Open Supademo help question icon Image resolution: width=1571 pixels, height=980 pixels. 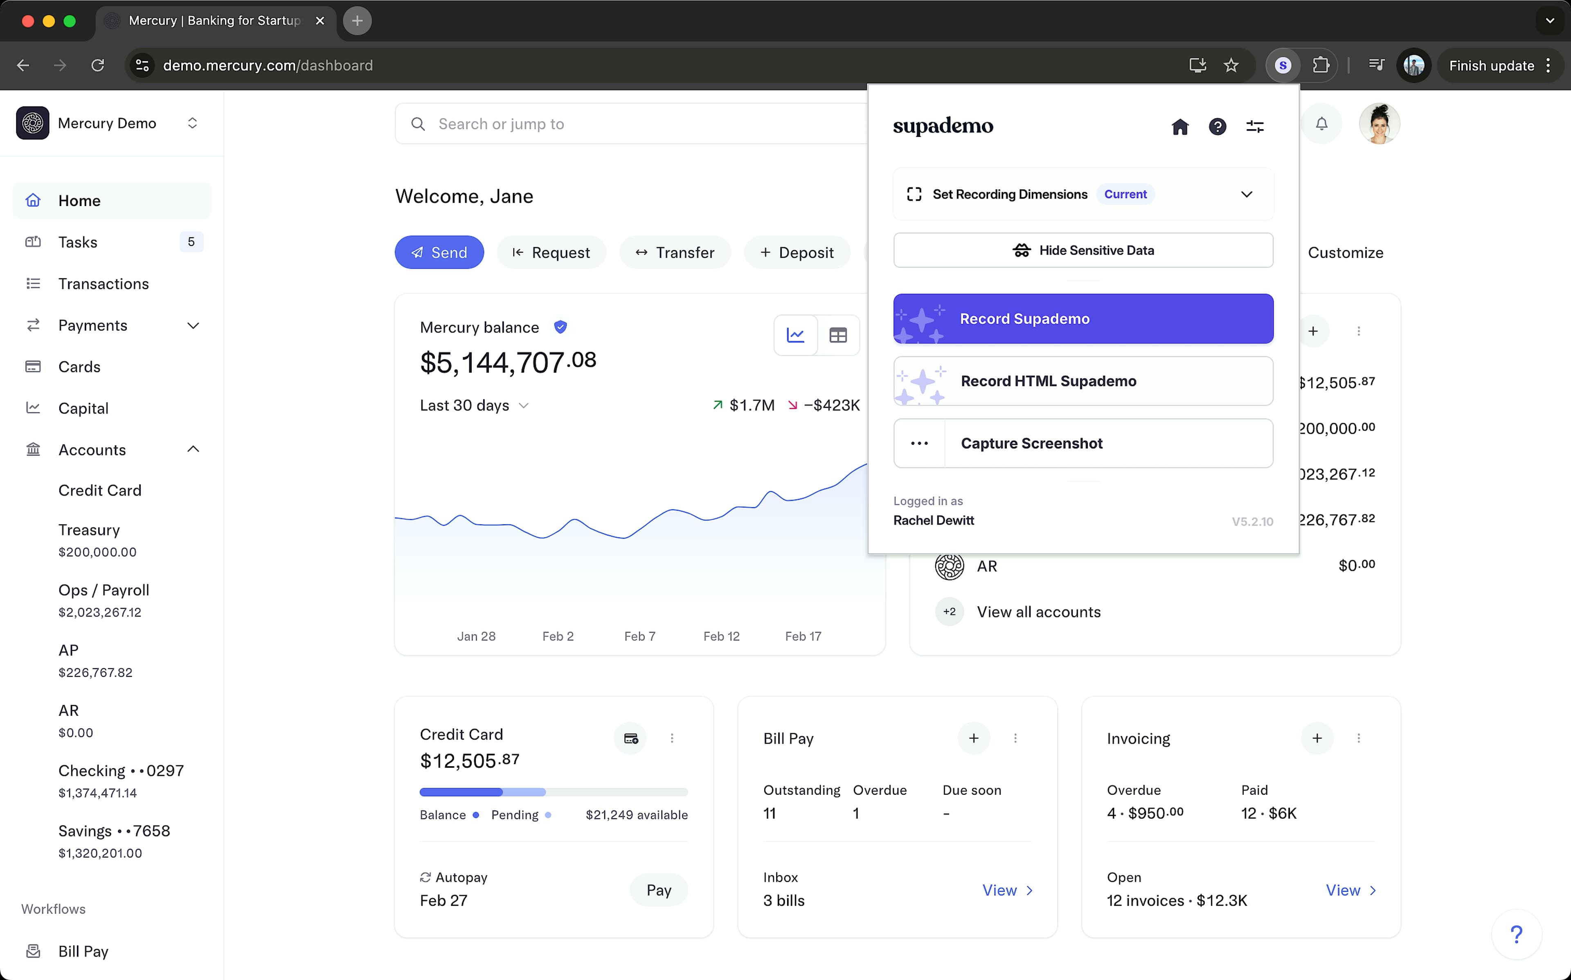pyautogui.click(x=1218, y=126)
